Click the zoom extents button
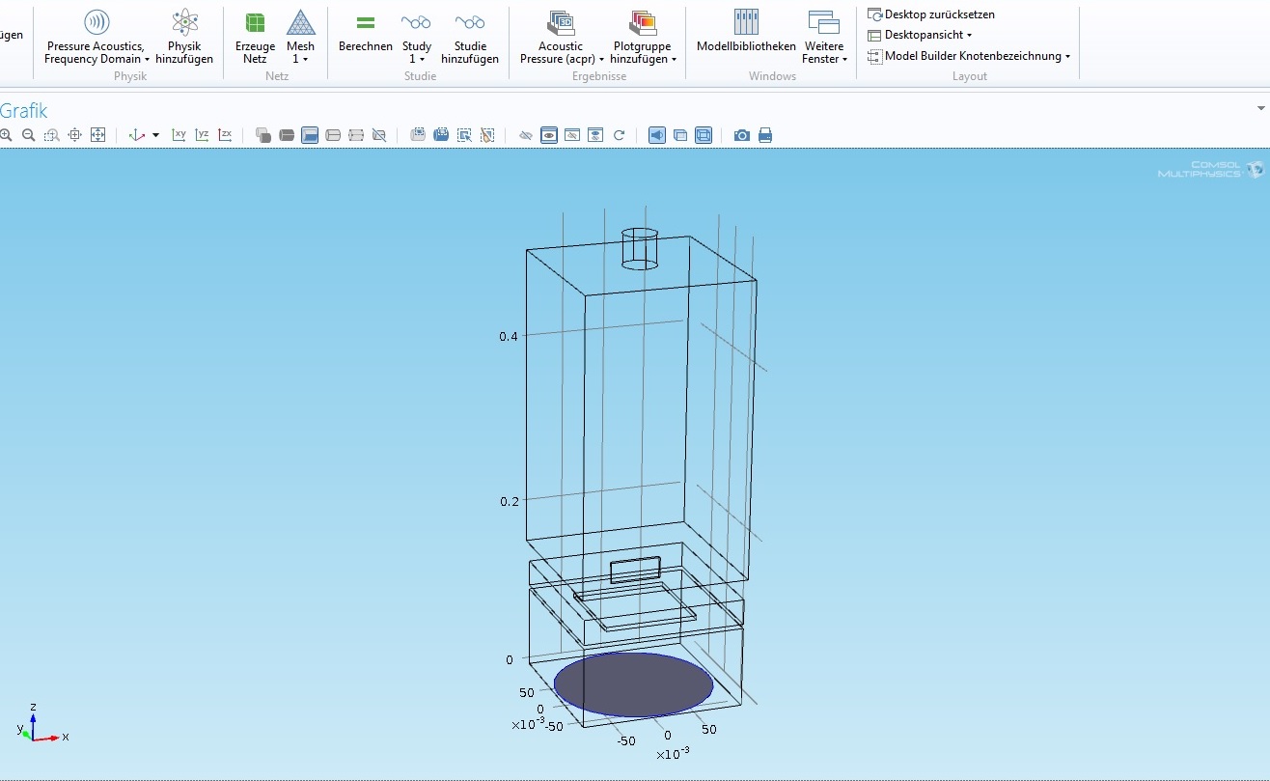Screen dimensions: 1270x781 point(97,135)
